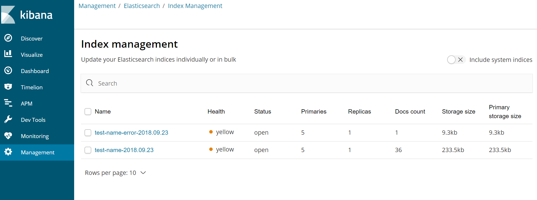Click the Index Management breadcrumb link
Viewport: 537px width, 200px height.
tap(195, 6)
